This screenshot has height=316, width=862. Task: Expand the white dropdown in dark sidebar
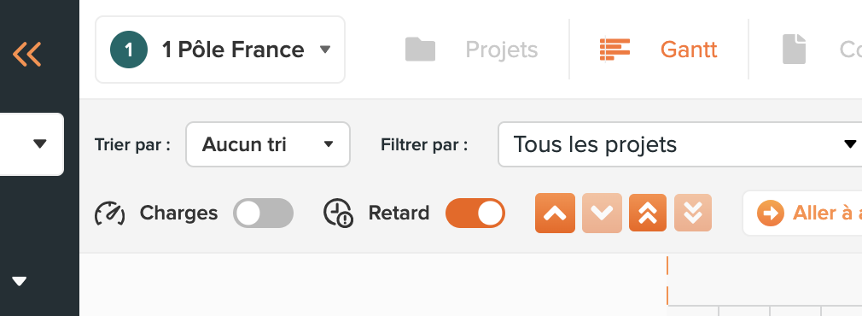coord(32,144)
